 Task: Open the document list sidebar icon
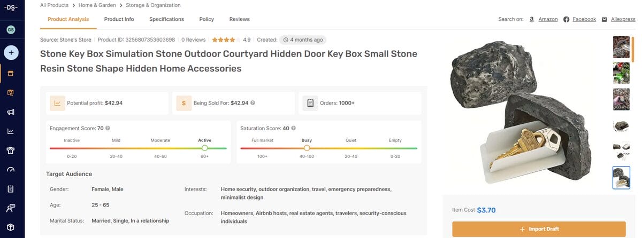point(11,189)
